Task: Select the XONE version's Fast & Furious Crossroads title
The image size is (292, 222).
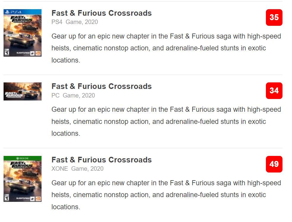Action: [101, 160]
